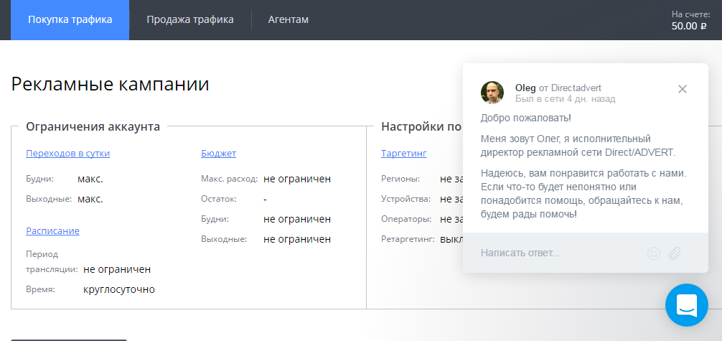
Task: Click Выходные макс. transitions value
Action: (90, 199)
